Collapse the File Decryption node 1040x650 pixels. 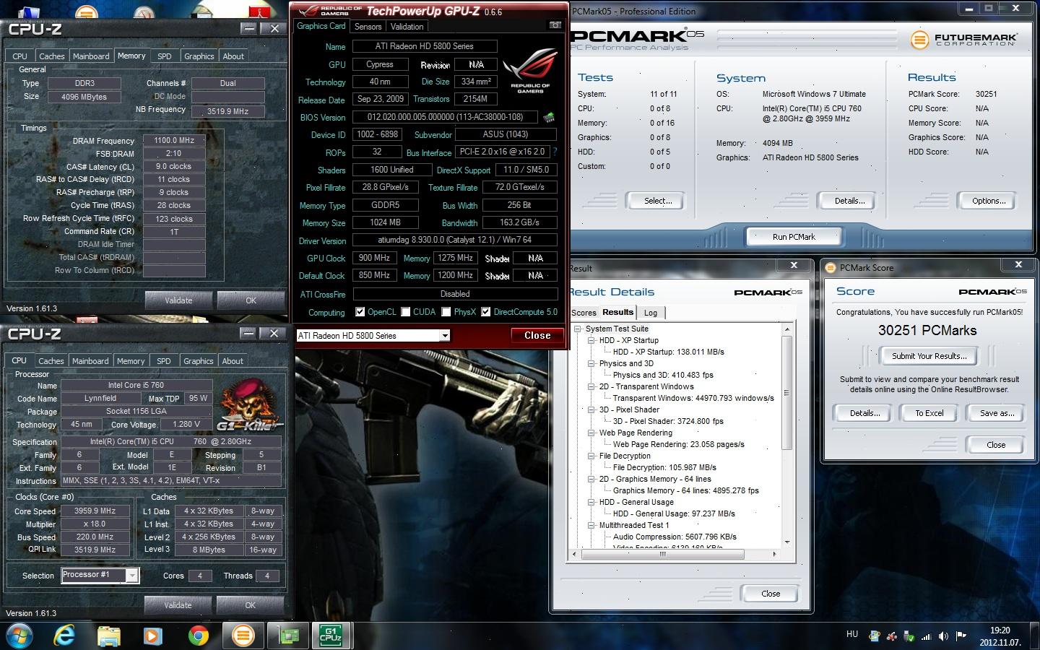(x=591, y=456)
